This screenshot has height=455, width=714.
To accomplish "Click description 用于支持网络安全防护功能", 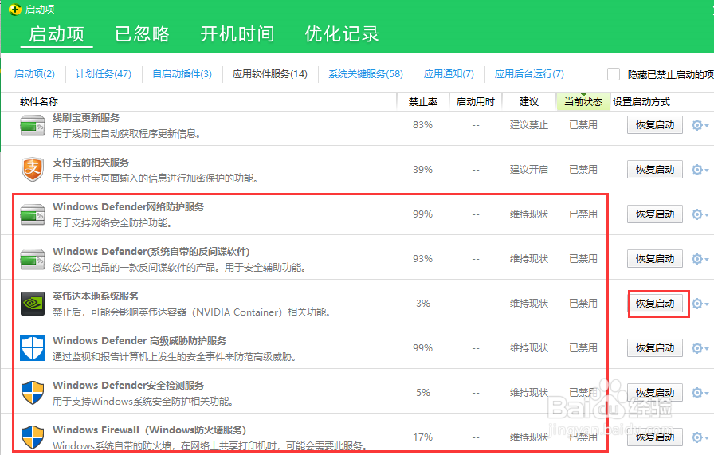I will point(112,222).
